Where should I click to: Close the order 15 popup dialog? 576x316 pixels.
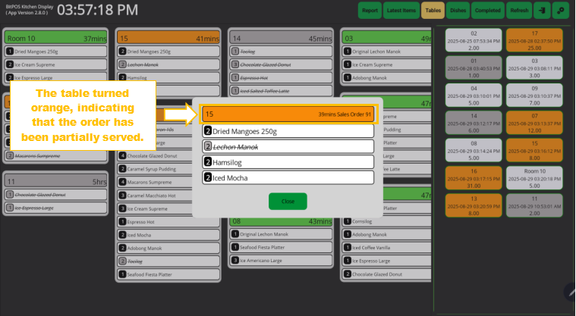(288, 202)
